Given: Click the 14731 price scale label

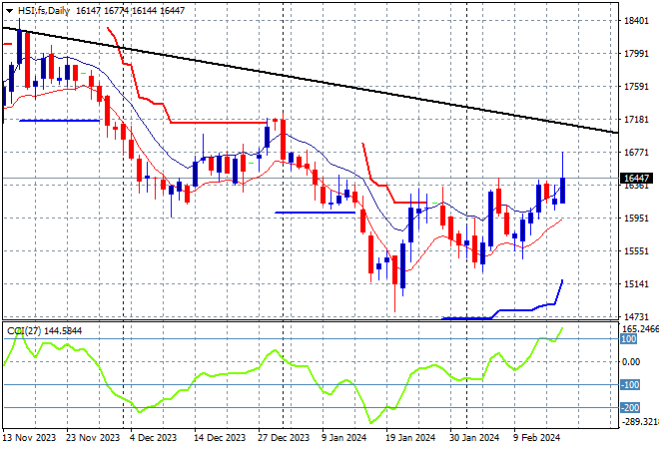Looking at the screenshot, I should point(634,317).
